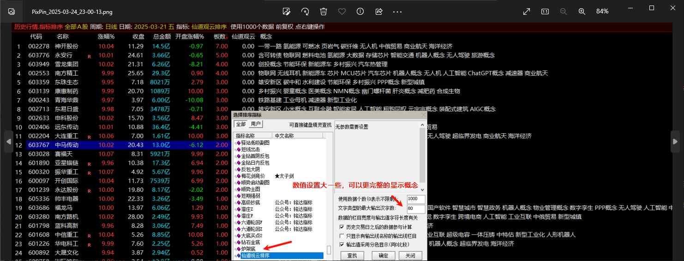Image resolution: width=684 pixels, height=261 pixels.
Task: Select the 南方精工 stock name
Action: (x=66, y=73)
